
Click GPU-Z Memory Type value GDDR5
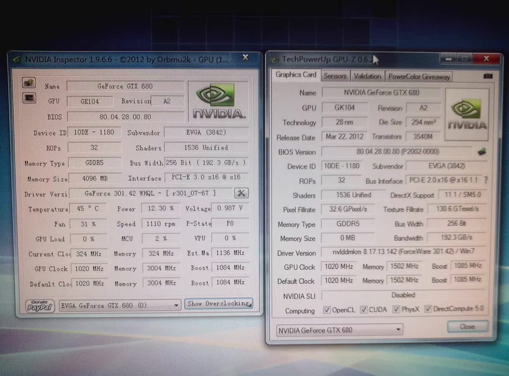pos(348,224)
